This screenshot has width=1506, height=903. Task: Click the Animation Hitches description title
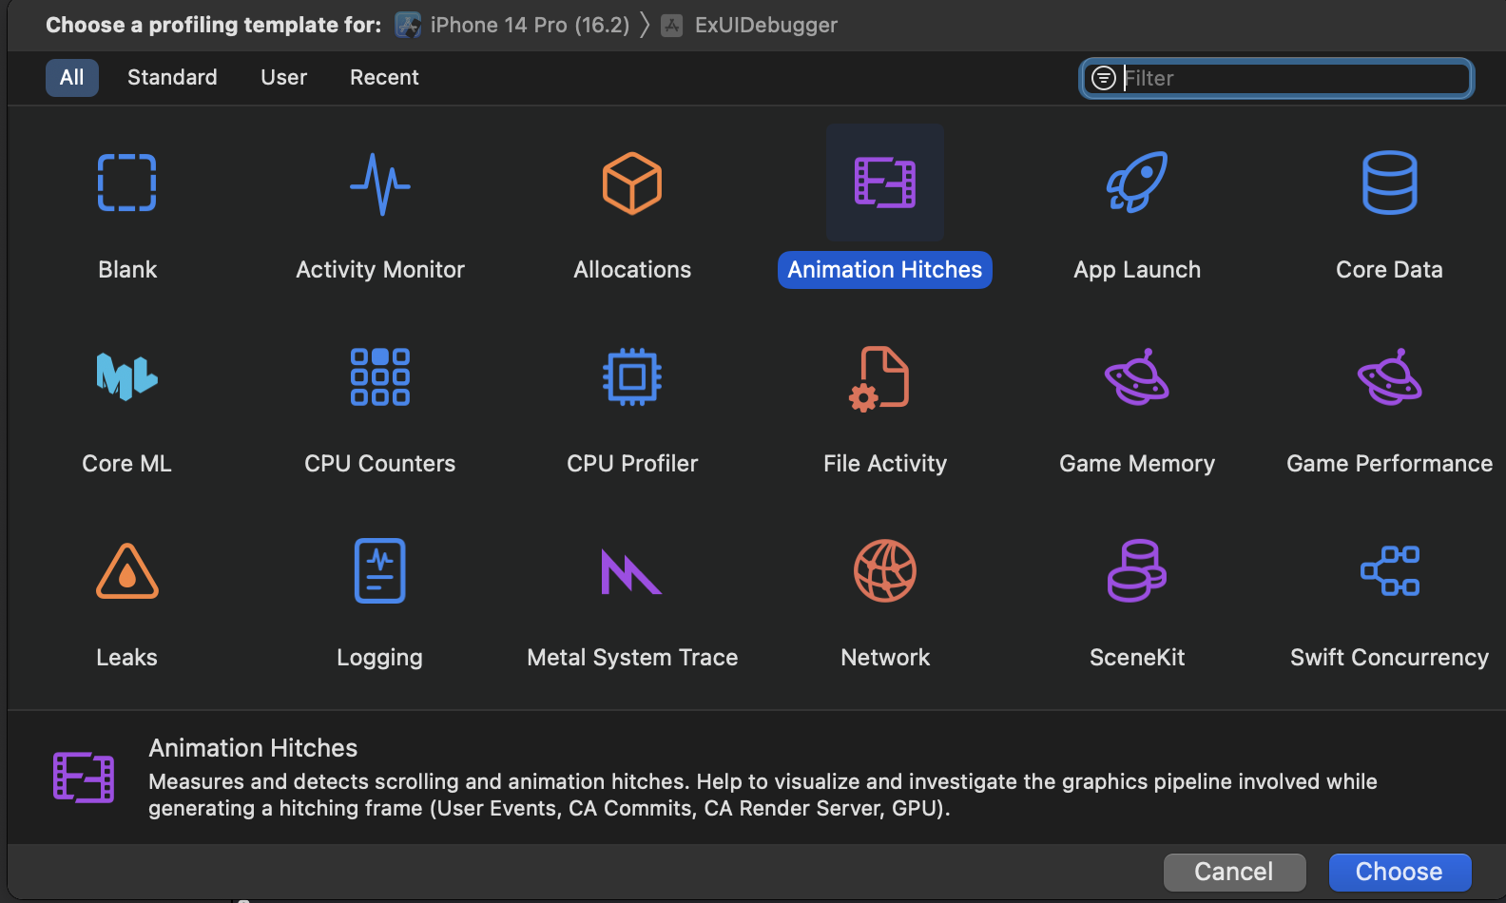[x=253, y=748]
